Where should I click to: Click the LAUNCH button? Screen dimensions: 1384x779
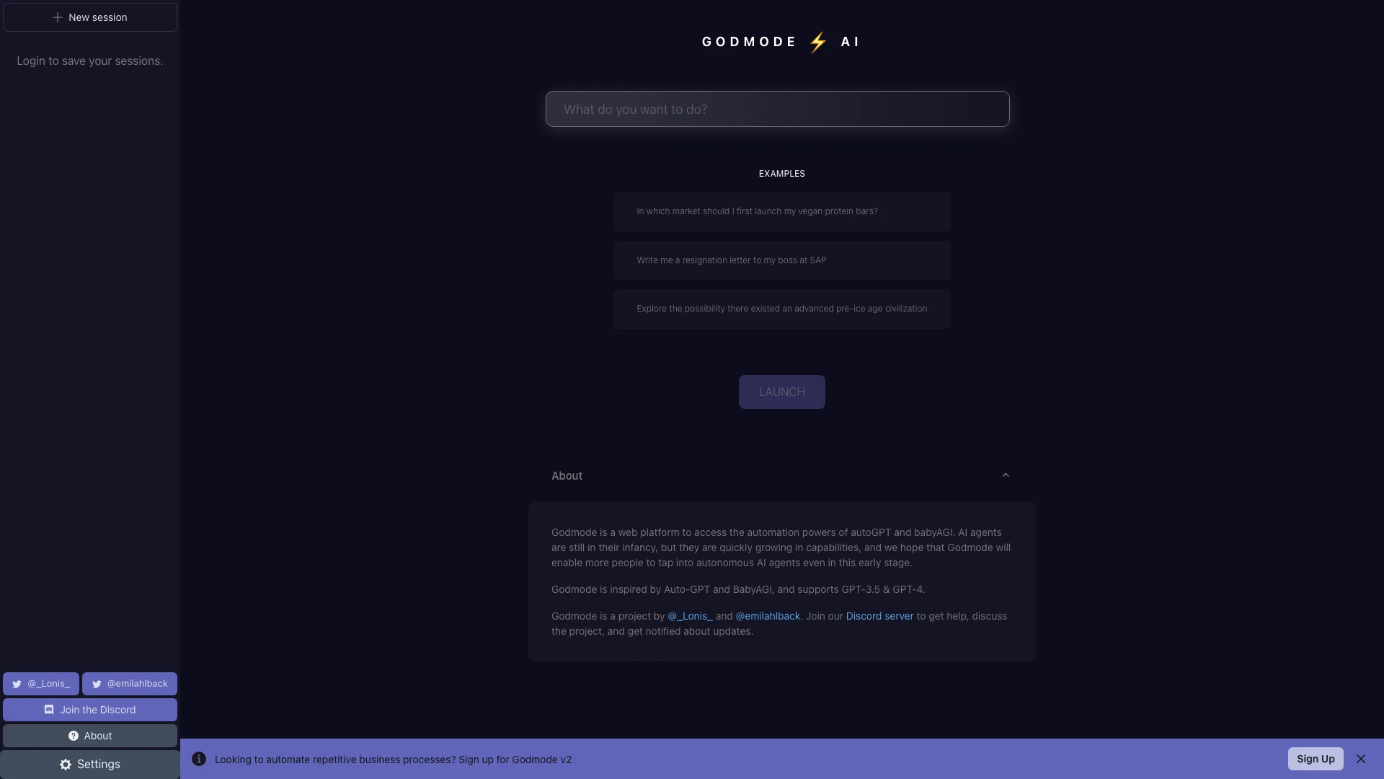(x=781, y=392)
